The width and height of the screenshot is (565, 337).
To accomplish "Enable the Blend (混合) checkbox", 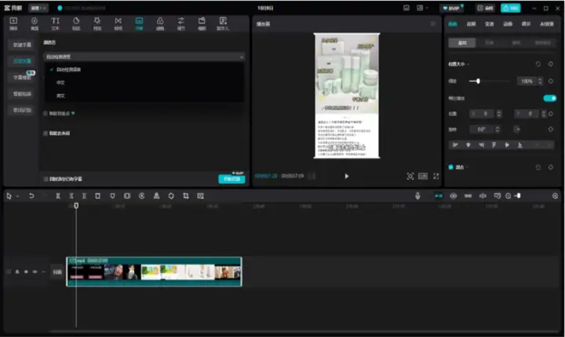I will (452, 167).
